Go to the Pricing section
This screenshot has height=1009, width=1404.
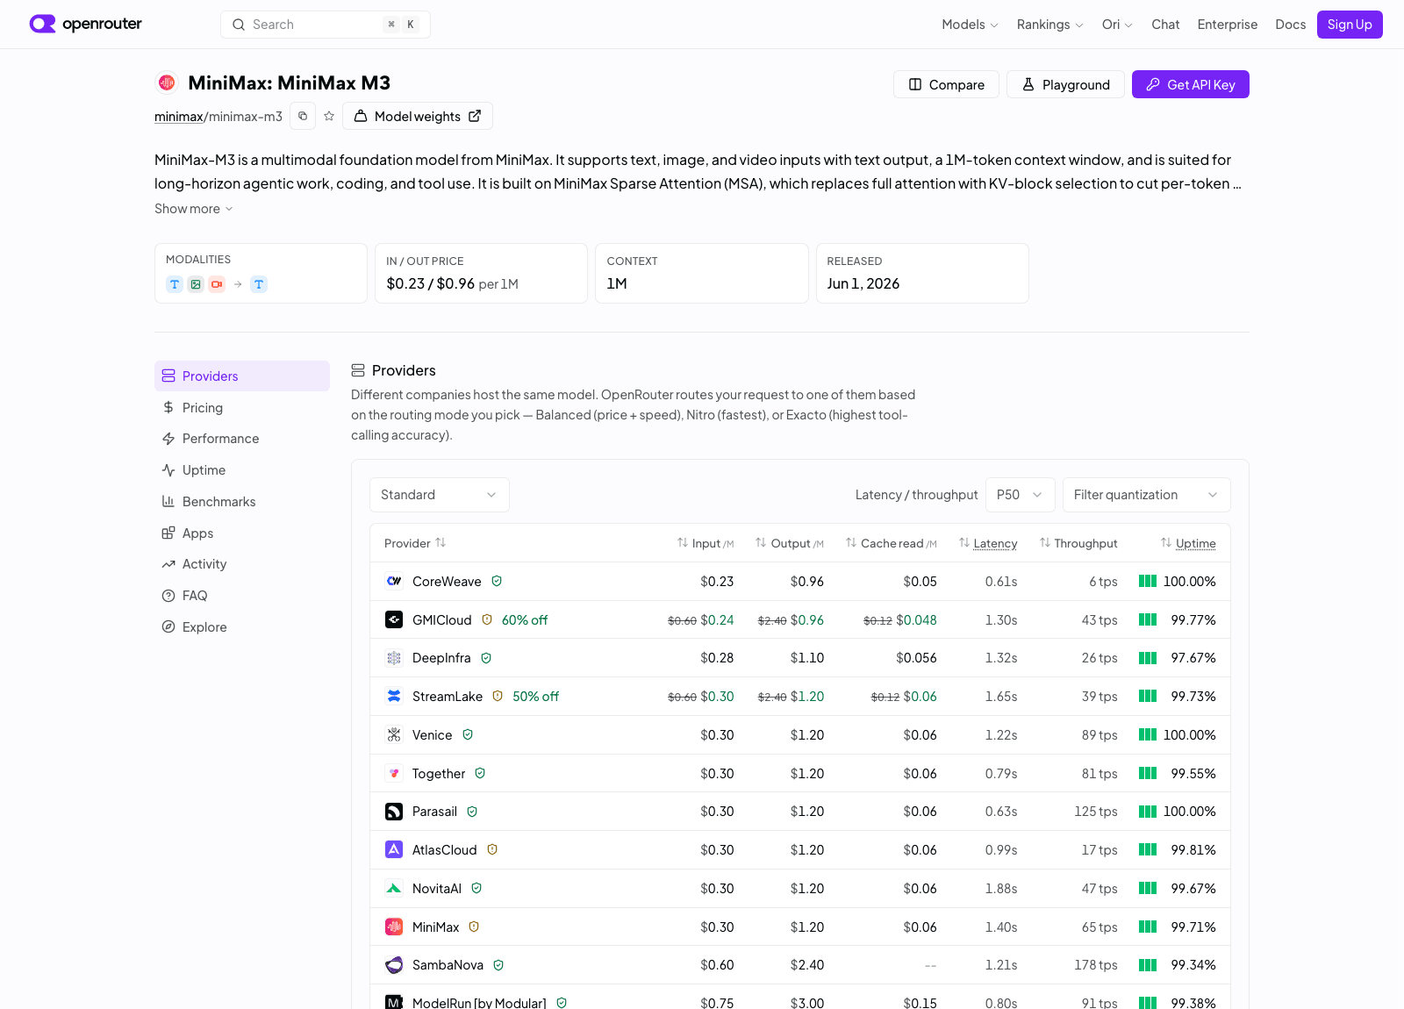coord(242,407)
